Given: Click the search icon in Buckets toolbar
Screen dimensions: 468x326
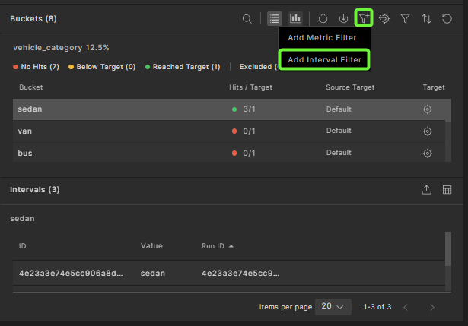Looking at the screenshot, I should click(247, 18).
